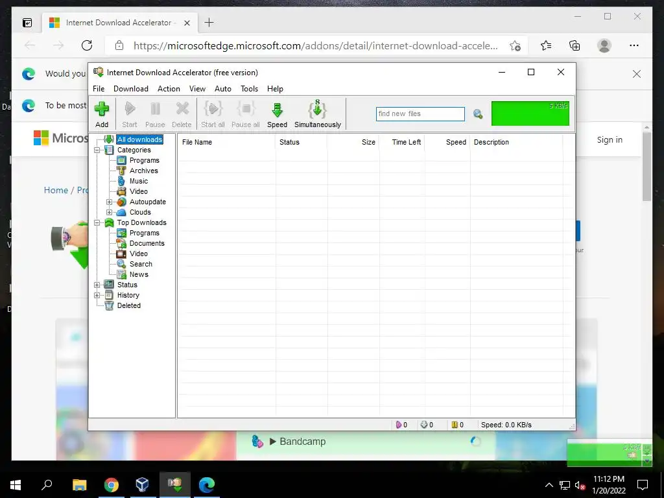Expand the Status tree node
Screen dimensions: 664x498
coord(97,285)
